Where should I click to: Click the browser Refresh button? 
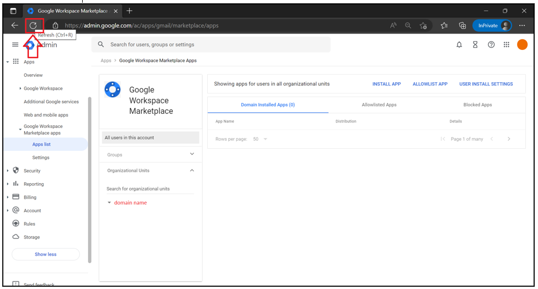[x=33, y=25]
